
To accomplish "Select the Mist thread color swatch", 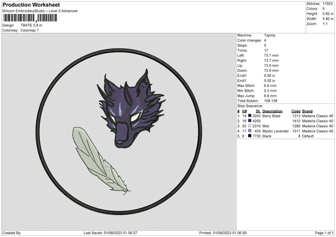I will [x=249, y=125].
